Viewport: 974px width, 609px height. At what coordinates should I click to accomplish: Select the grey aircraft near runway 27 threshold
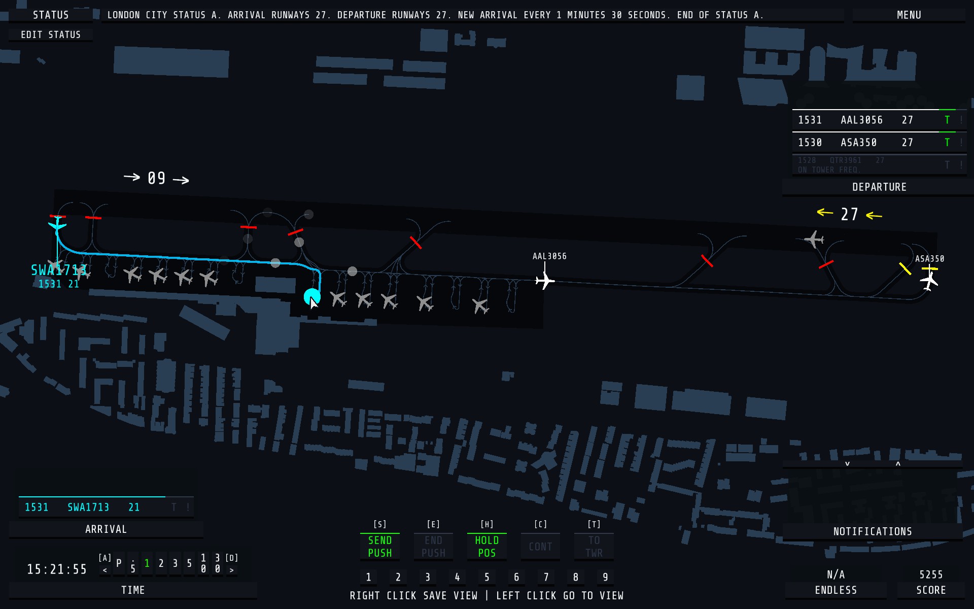[x=814, y=239]
